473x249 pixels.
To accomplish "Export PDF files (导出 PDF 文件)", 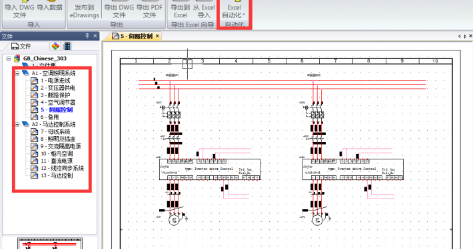I will pos(149,11).
